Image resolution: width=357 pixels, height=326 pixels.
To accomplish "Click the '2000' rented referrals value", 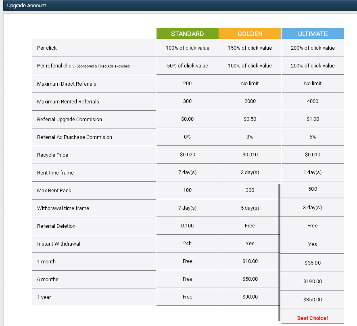I will click(250, 101).
